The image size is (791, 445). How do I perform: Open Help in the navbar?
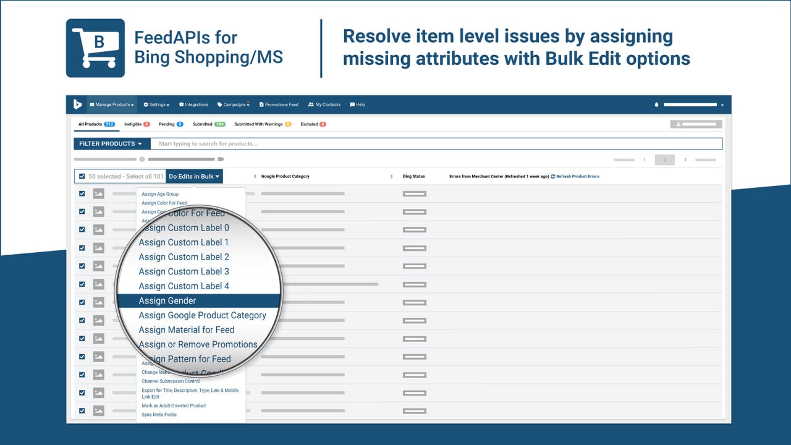pos(357,104)
